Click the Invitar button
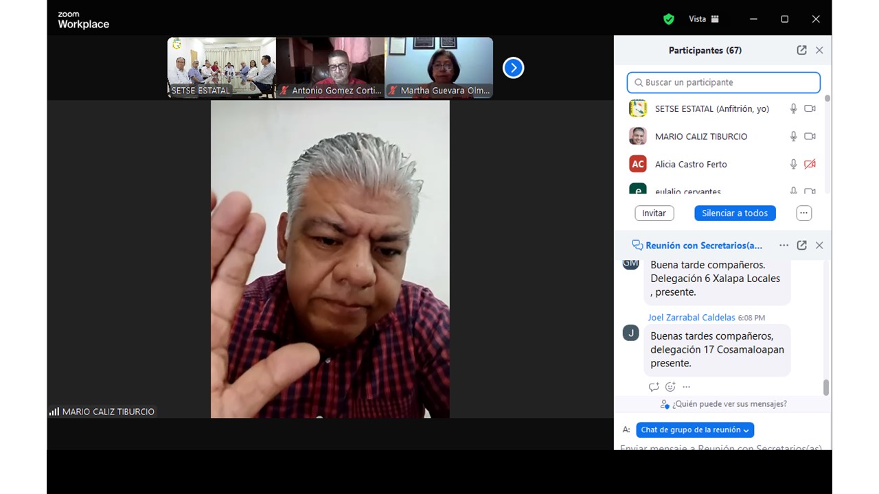 tap(654, 213)
